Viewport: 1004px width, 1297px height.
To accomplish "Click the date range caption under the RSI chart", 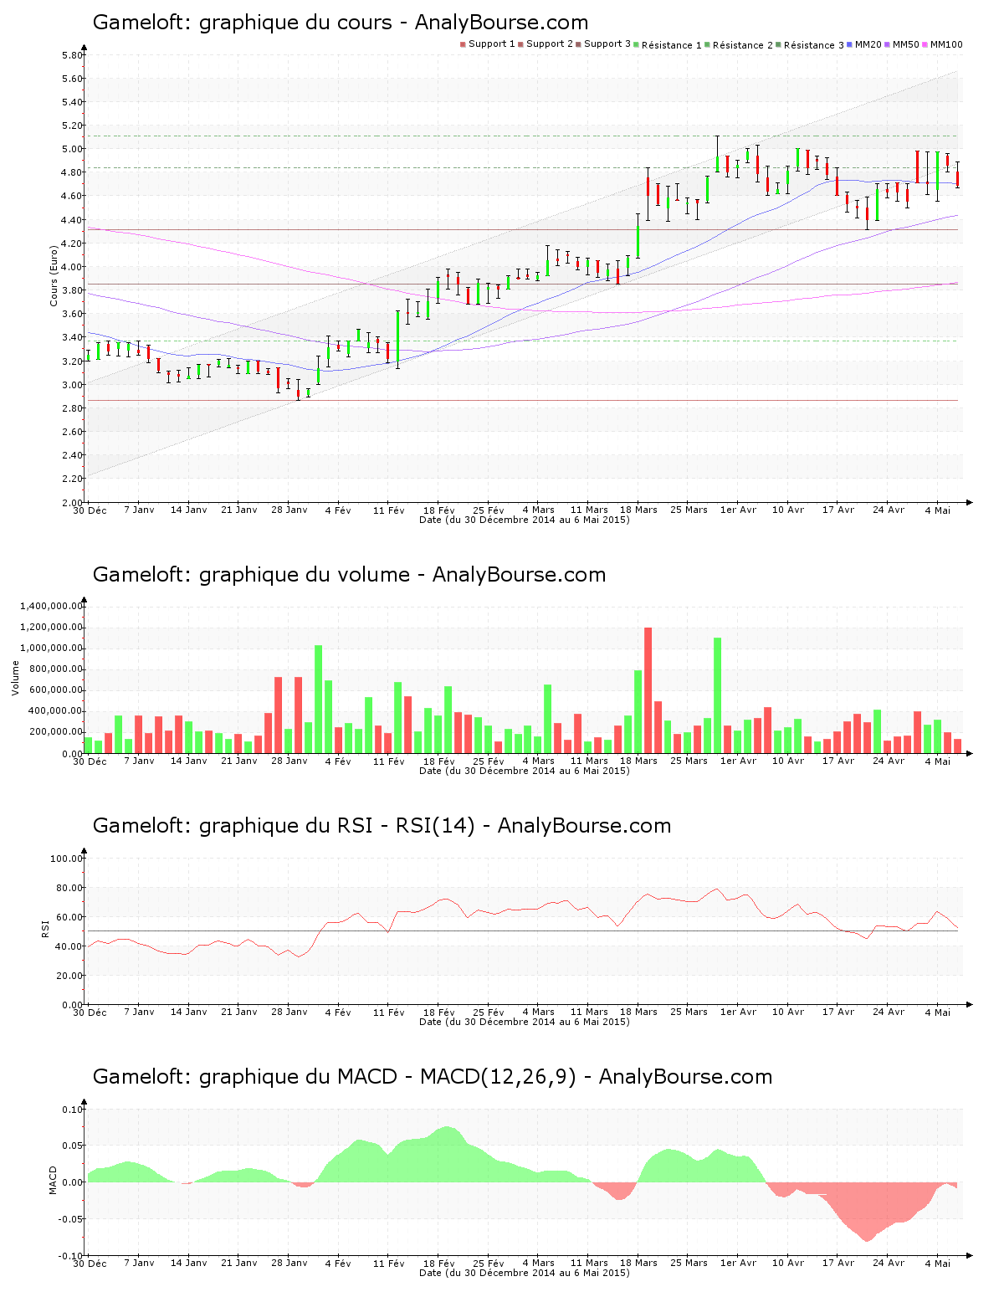I will [524, 1022].
